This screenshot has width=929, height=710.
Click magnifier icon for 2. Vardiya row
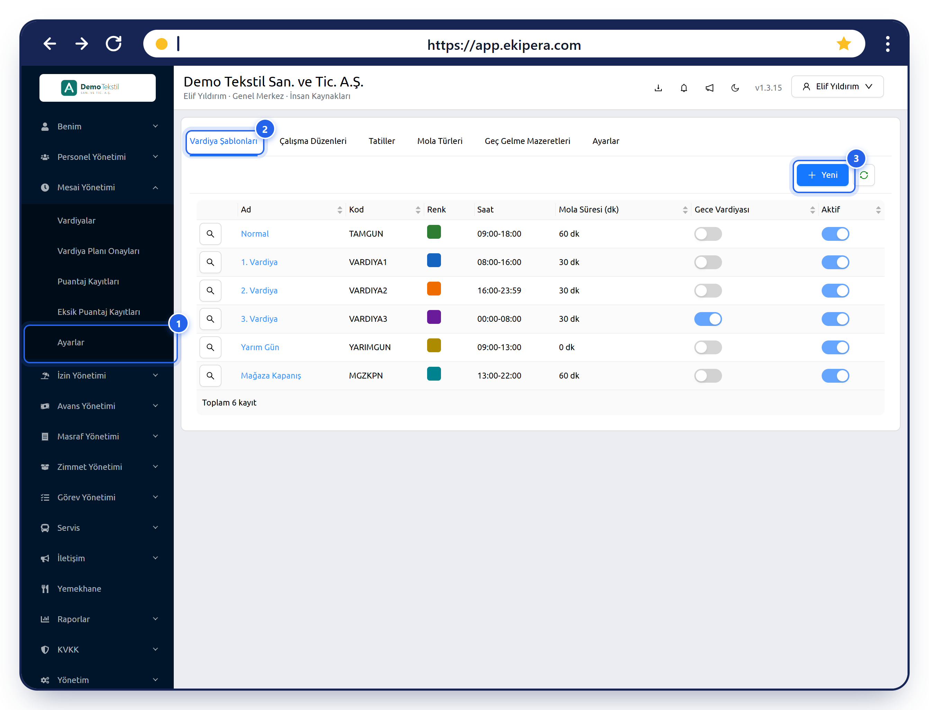(210, 290)
